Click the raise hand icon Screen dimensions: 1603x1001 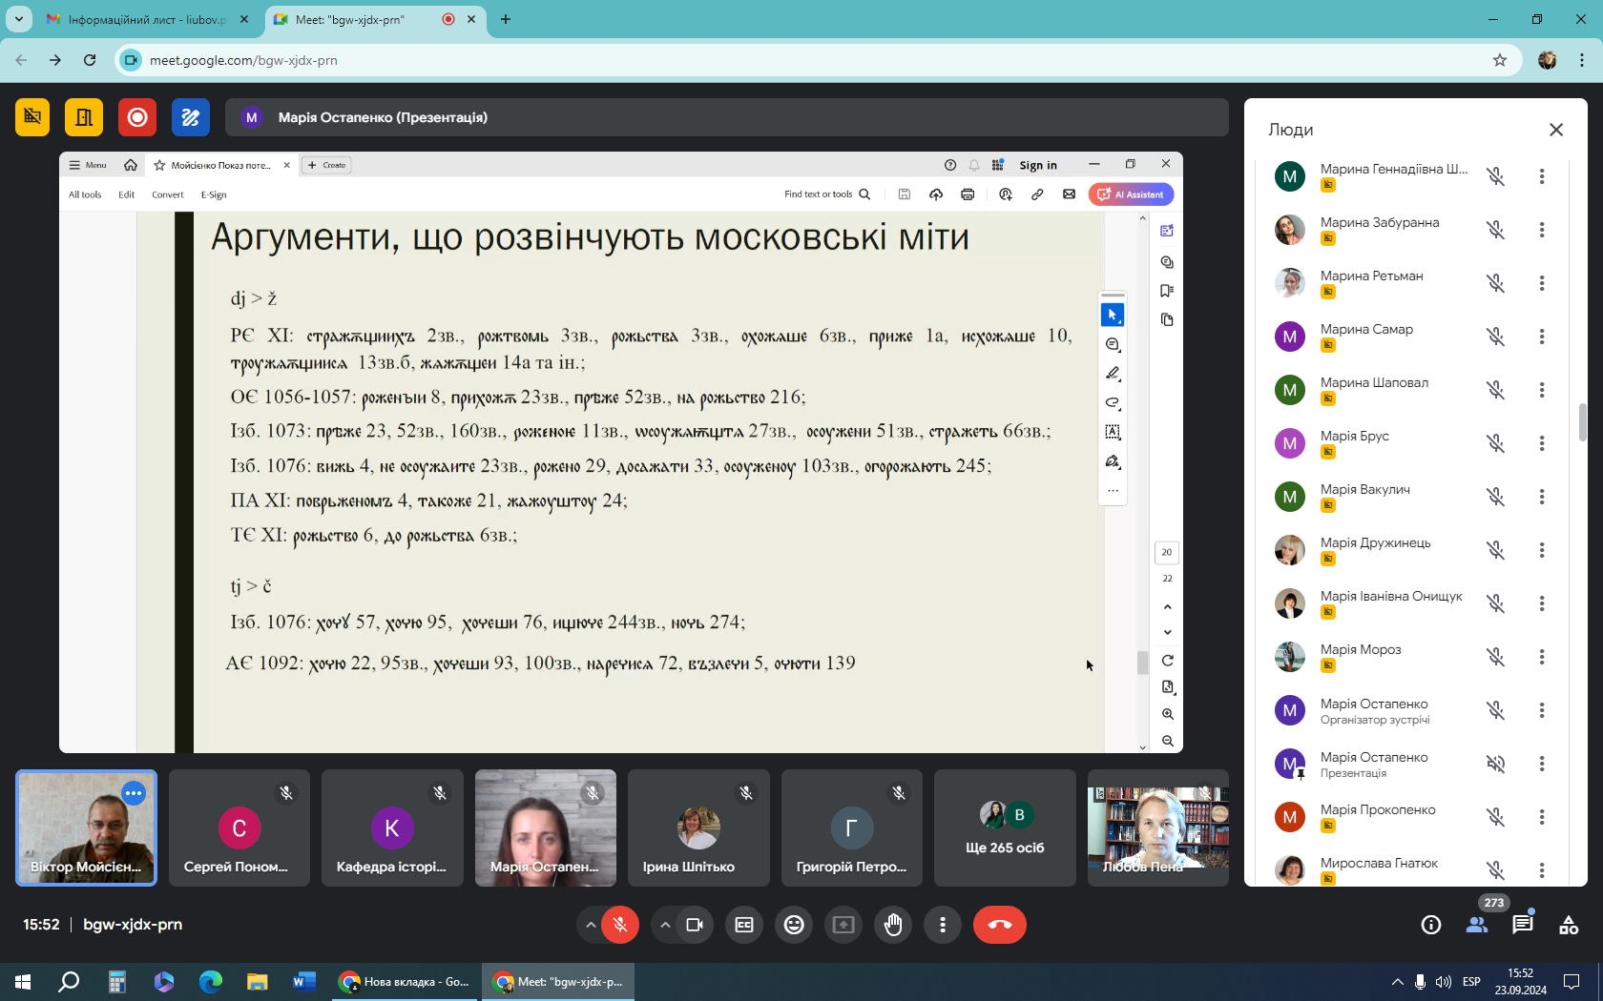pyautogui.click(x=893, y=925)
